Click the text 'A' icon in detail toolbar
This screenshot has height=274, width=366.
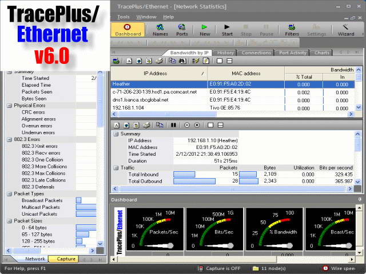[117, 126]
